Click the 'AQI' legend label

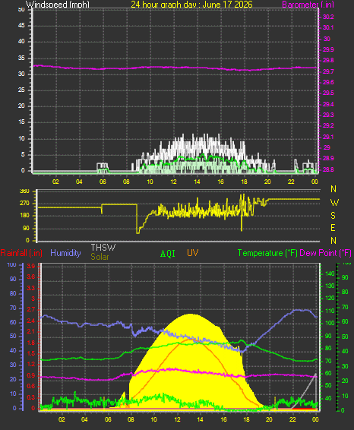tap(168, 254)
